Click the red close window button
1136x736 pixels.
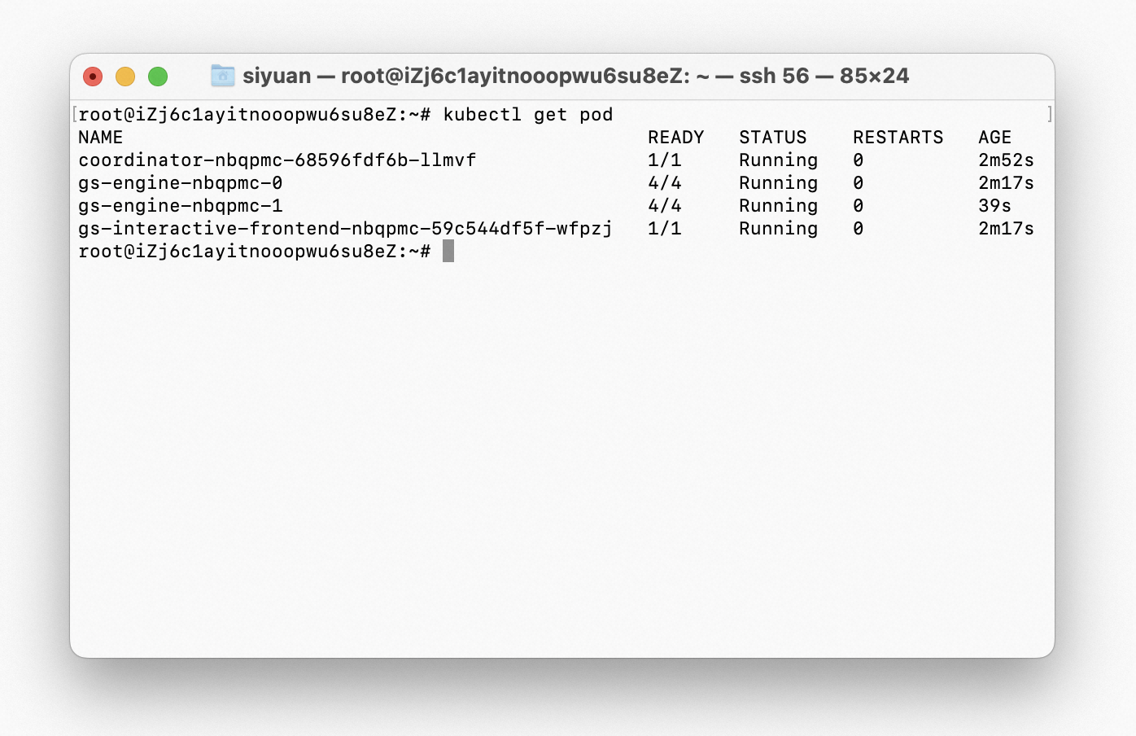pyautogui.click(x=93, y=77)
